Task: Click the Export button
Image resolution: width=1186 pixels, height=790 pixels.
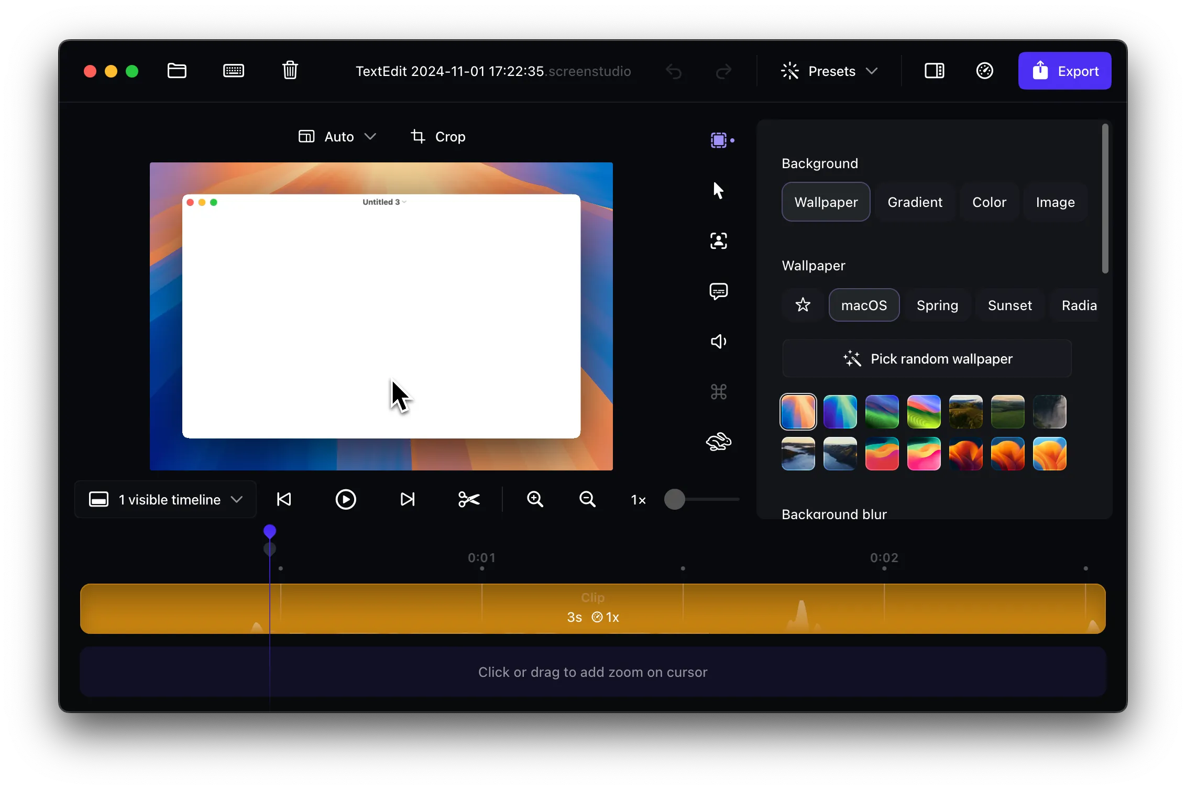Action: [1064, 71]
